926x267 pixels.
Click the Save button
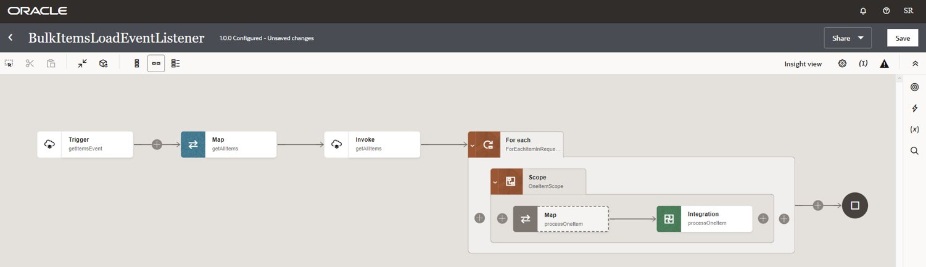[x=903, y=38]
